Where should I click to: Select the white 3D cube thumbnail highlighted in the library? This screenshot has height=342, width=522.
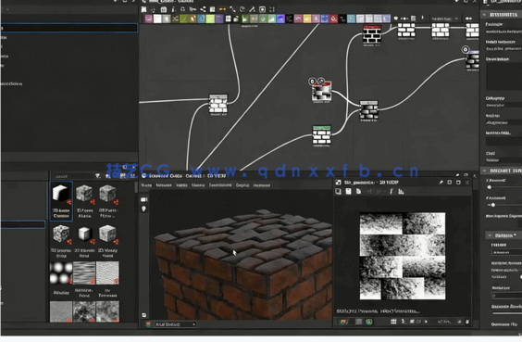click(x=61, y=201)
